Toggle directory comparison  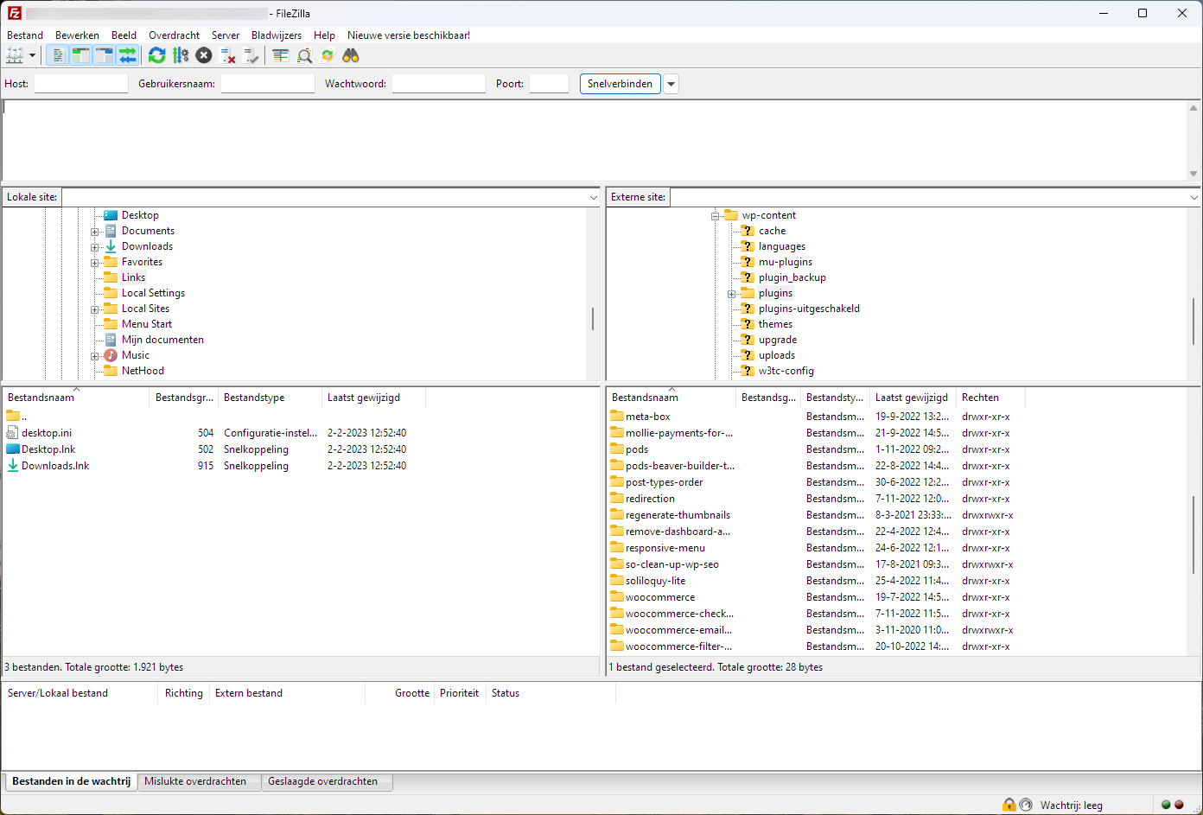pos(304,55)
